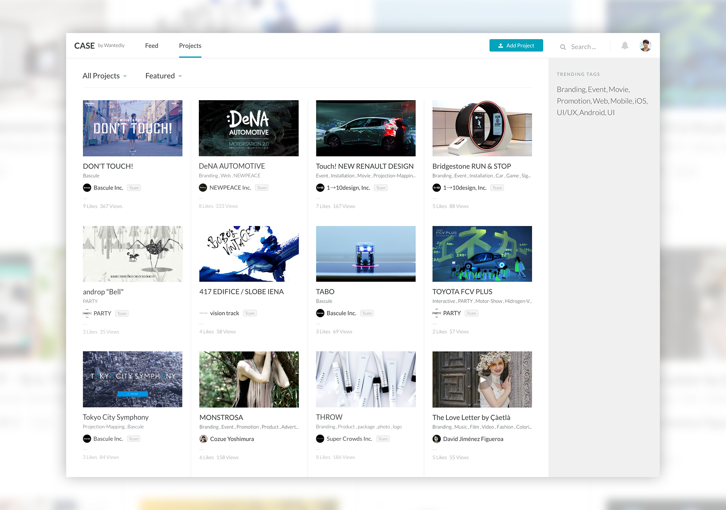Viewport: 726px width, 510px height.
Task: Click the Mobile trending tag
Action: (621, 101)
